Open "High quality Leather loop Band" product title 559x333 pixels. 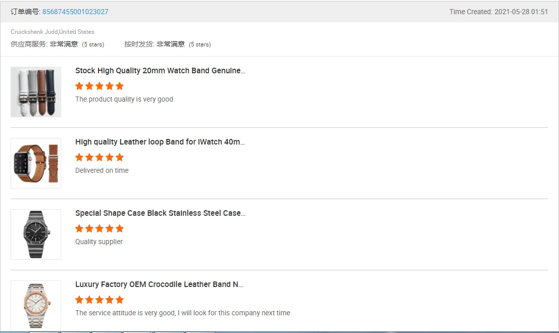tap(160, 142)
